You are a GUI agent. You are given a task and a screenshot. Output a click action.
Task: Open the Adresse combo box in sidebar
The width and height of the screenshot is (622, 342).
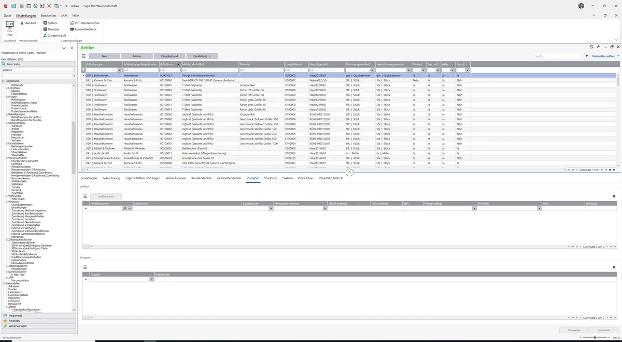[x=38, y=69]
